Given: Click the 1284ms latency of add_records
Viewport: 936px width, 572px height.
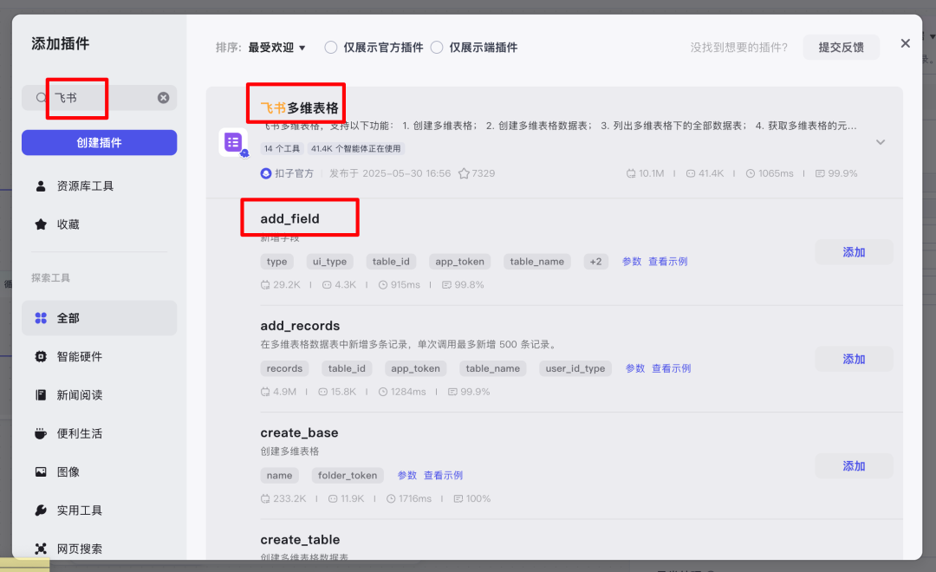Looking at the screenshot, I should click(x=402, y=392).
